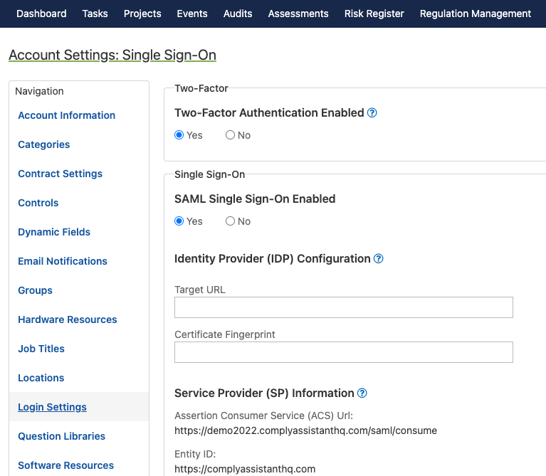Go to Dynamic Fields settings
The height and width of the screenshot is (476, 546).
[54, 232]
